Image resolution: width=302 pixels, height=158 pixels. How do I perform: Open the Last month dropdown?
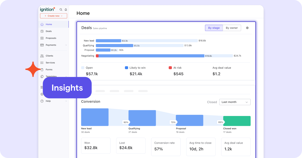[235, 102]
